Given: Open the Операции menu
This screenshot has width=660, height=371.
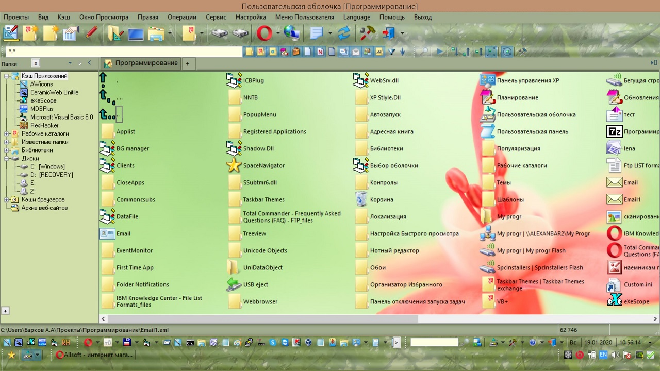Looking at the screenshot, I should click(181, 17).
